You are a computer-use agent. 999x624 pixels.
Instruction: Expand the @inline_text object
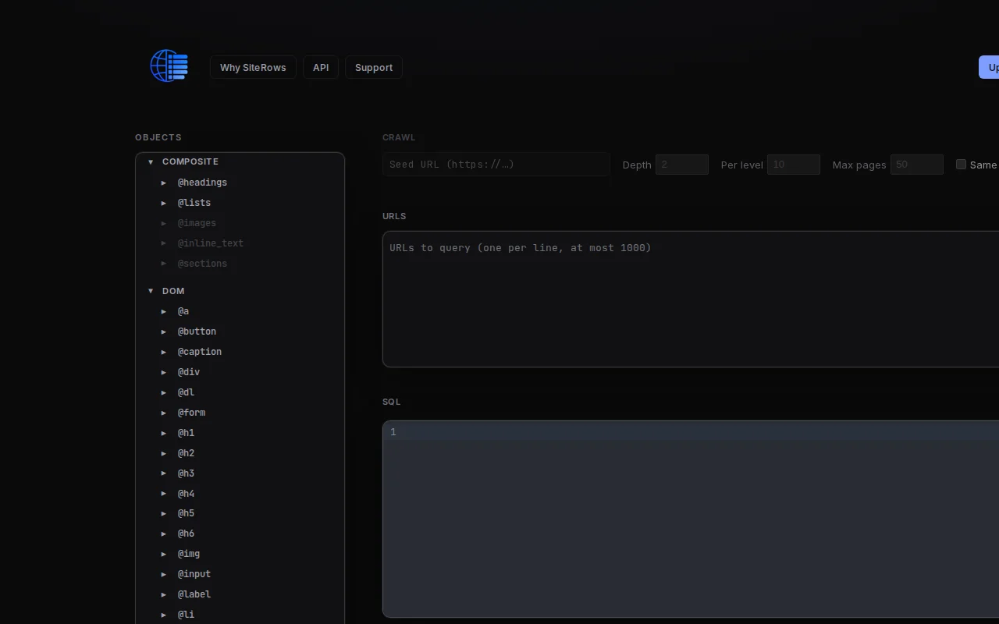(164, 243)
